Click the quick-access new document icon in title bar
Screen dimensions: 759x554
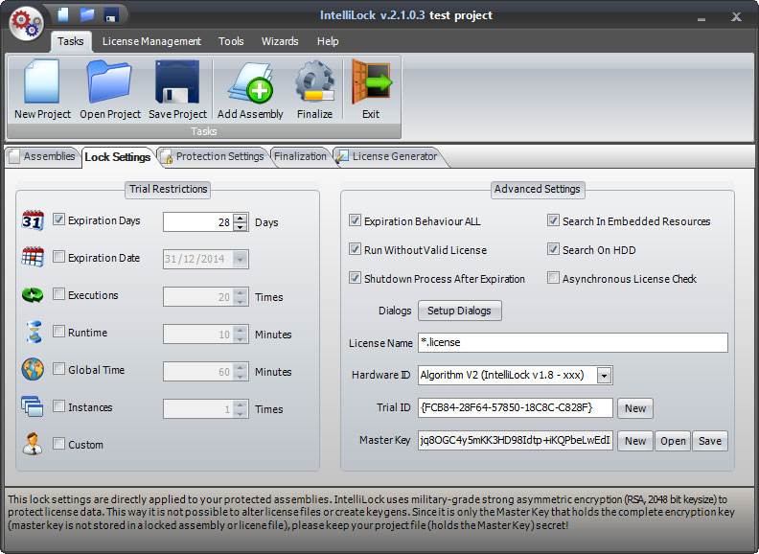pyautogui.click(x=63, y=14)
